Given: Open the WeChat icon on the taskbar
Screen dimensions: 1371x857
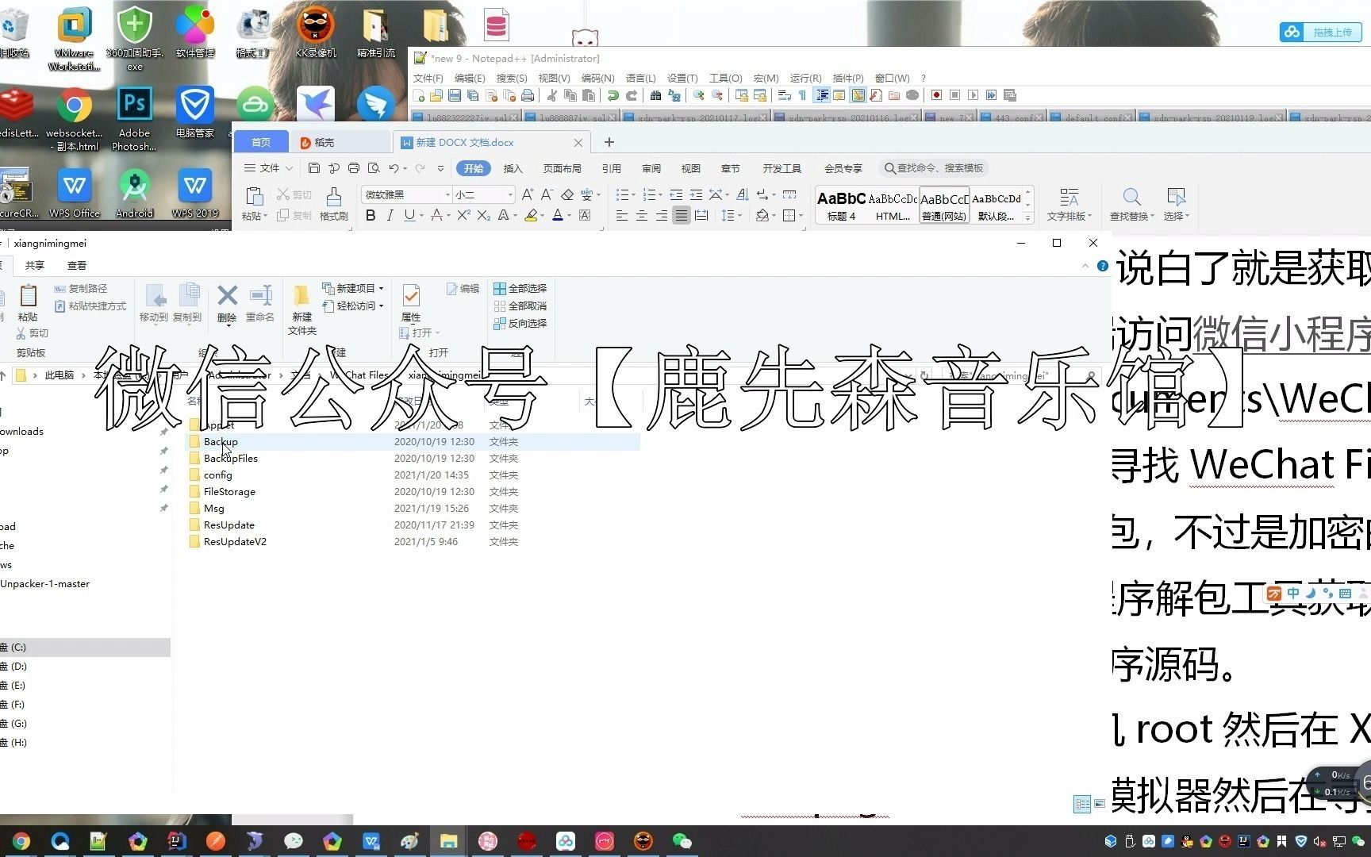Looking at the screenshot, I should [x=682, y=841].
